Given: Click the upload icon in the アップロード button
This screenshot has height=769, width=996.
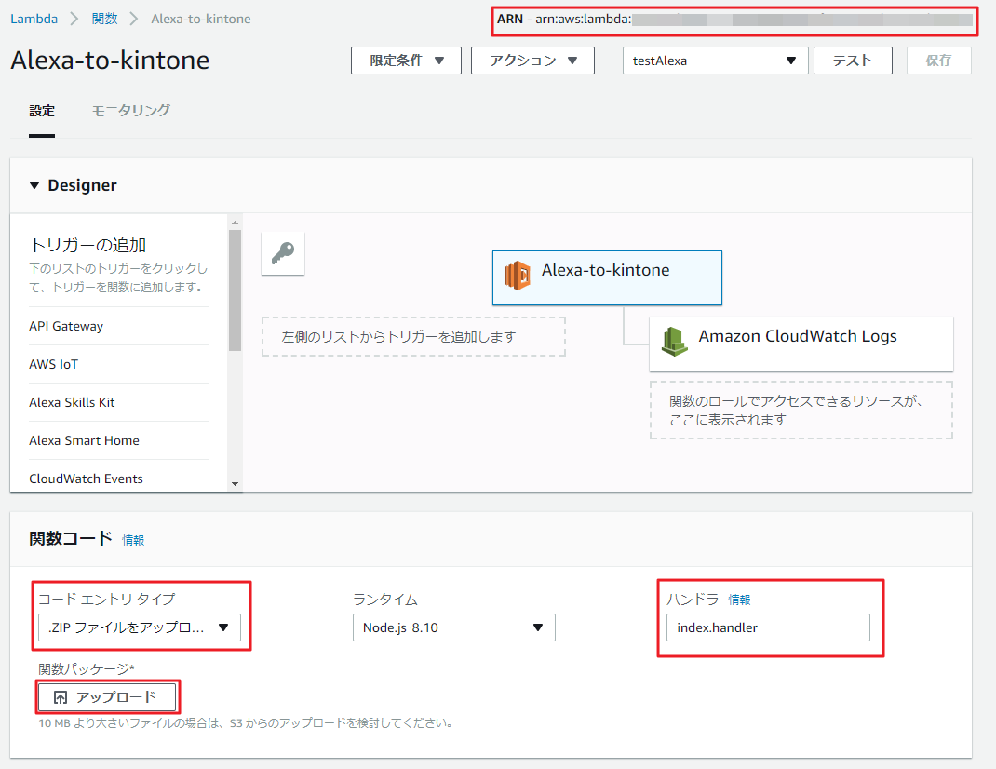Looking at the screenshot, I should click(x=61, y=698).
